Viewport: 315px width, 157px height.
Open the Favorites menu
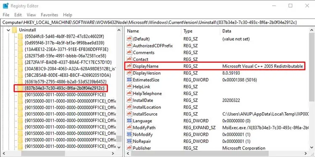[49, 15]
